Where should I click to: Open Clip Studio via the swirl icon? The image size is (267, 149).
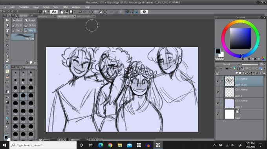point(54,12)
